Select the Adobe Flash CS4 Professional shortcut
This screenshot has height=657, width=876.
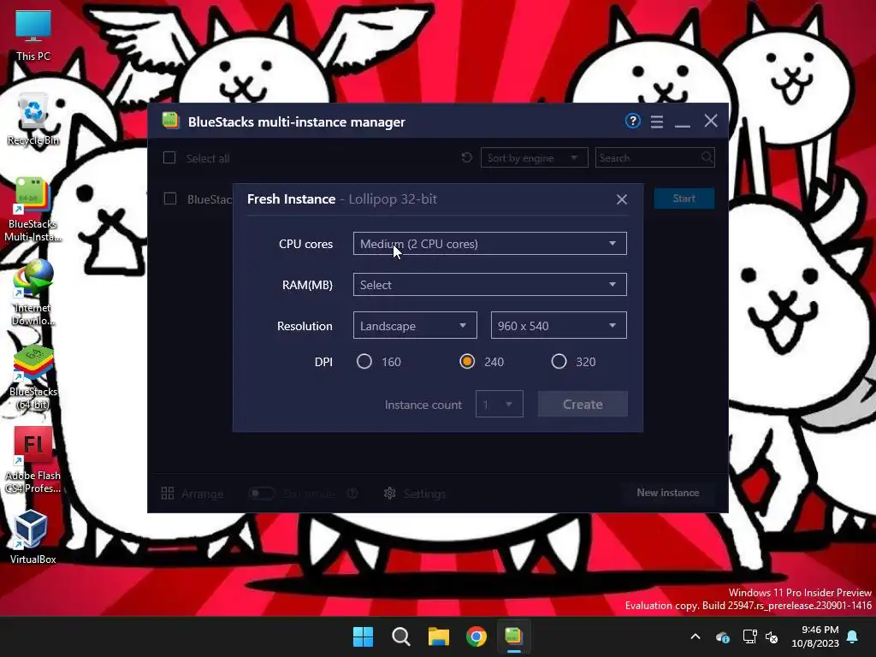coord(33,460)
